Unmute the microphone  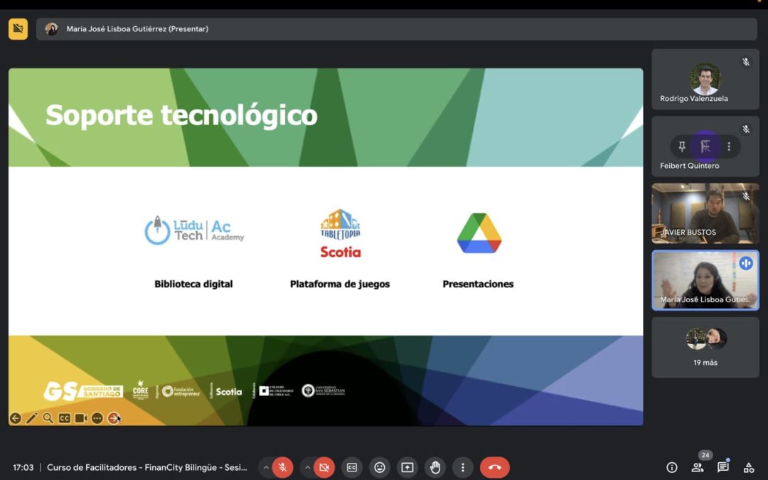(x=282, y=467)
